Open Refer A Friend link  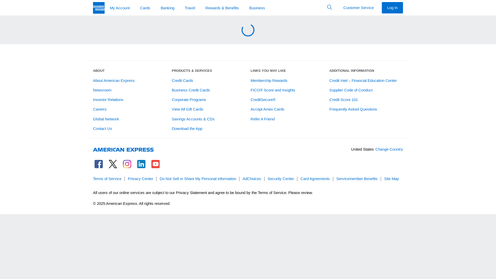pos(262,119)
